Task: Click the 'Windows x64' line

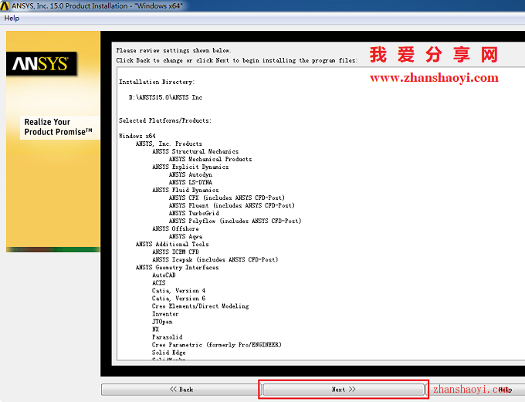Action: click(137, 136)
